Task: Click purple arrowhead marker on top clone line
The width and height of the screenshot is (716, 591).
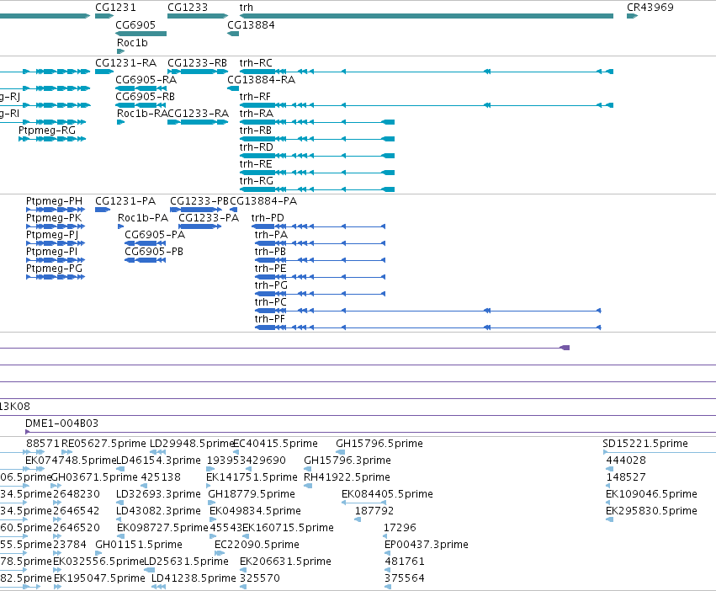Action: coord(565,348)
